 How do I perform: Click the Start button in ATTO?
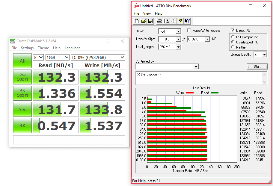(257, 66)
